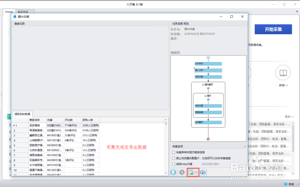Select the ¥¥3800价值 cell

55,145
